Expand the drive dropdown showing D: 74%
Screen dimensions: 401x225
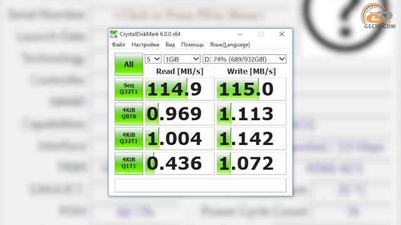pos(244,59)
